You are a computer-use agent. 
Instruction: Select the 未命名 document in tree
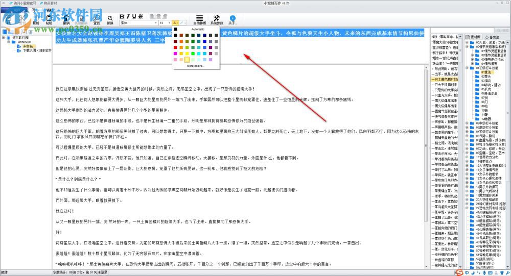28,46
